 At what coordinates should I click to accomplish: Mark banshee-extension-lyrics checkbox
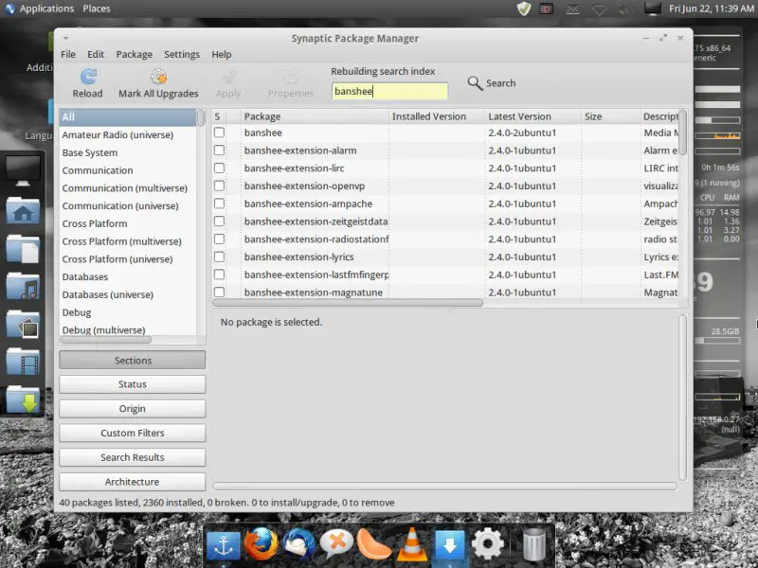click(x=220, y=257)
